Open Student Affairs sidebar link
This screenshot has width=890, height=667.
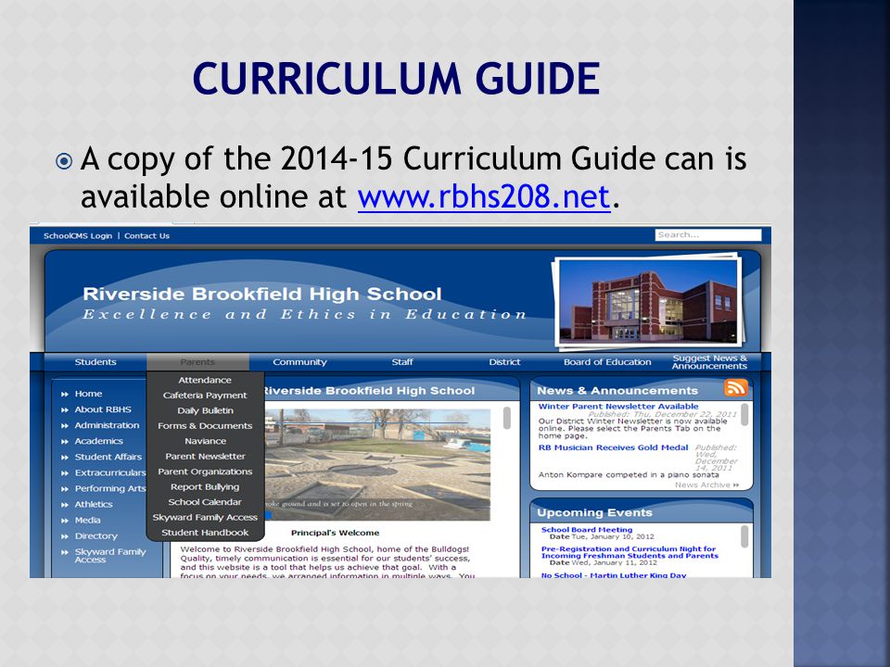click(108, 457)
